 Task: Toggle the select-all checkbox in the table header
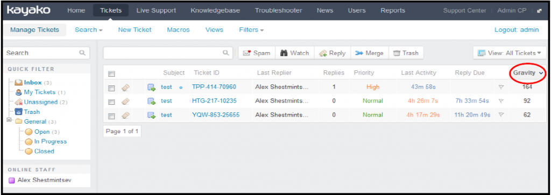[x=111, y=74]
